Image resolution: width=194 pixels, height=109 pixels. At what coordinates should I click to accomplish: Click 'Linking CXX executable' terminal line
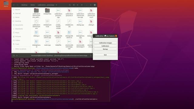click(36, 95)
